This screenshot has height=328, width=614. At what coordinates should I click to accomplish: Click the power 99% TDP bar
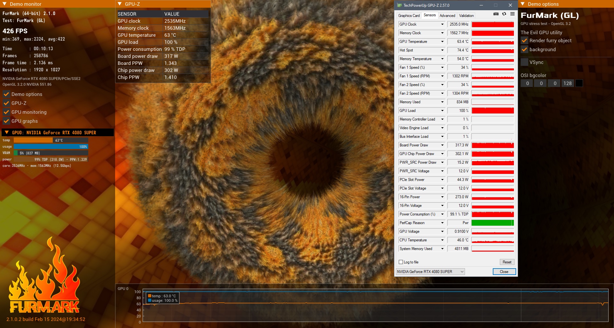click(x=51, y=159)
